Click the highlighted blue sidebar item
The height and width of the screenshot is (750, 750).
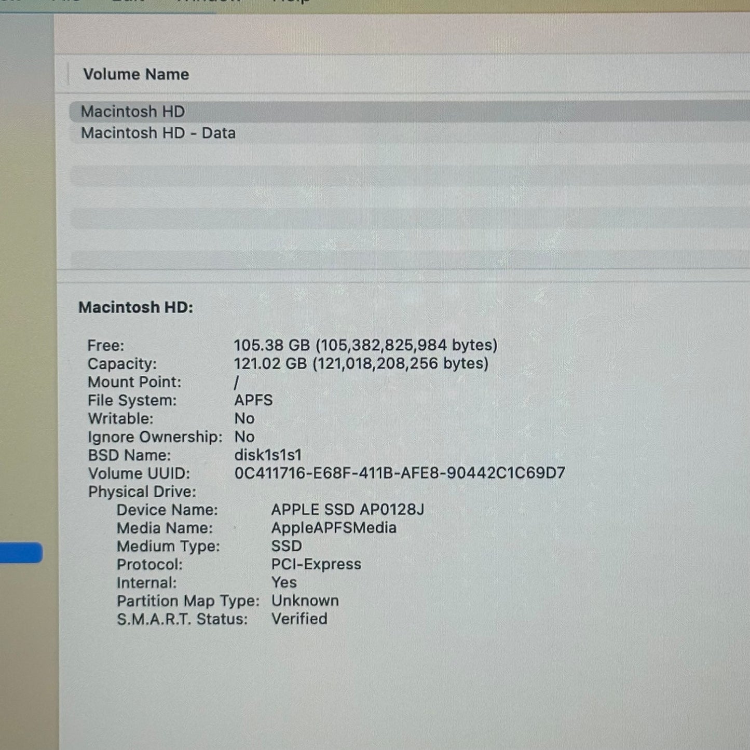[x=21, y=552]
